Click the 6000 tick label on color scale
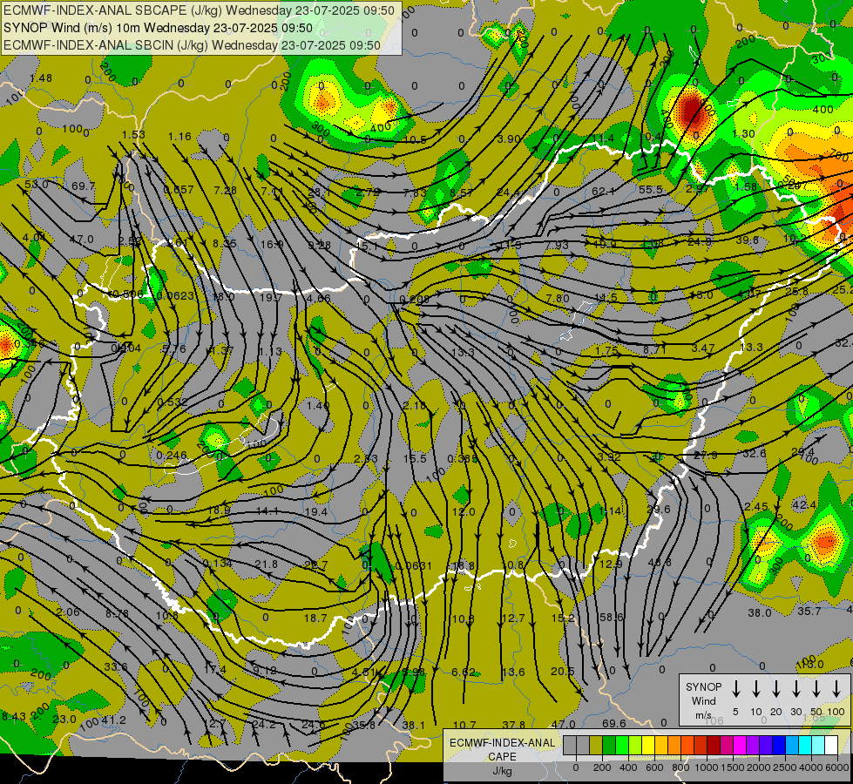853x784 pixels. (x=838, y=767)
